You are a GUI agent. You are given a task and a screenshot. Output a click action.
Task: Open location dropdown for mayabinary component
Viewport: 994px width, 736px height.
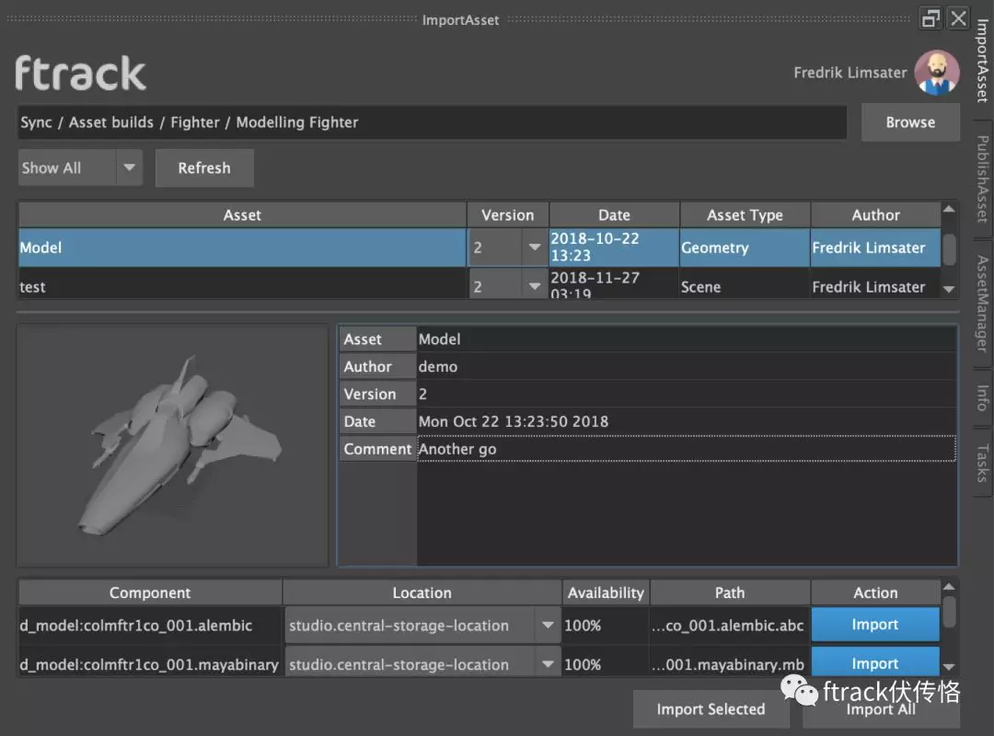coord(547,663)
